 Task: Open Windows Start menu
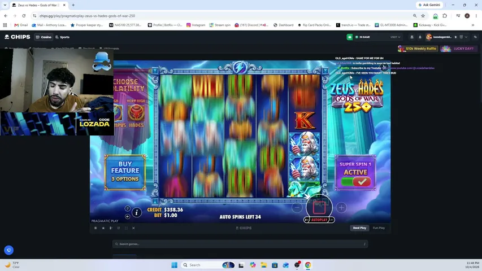(174, 265)
